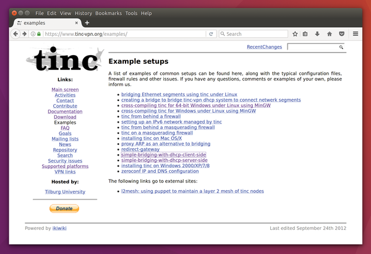The width and height of the screenshot is (371, 254).
Task: Open the View menu
Action: pyautogui.click(x=66, y=13)
